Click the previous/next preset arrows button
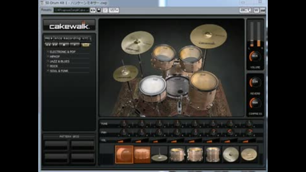Screen dimensions: 306x172 point(93,10)
